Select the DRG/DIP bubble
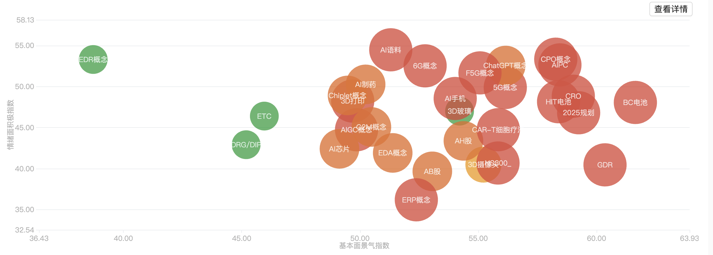This screenshot has height=255, width=713. pyautogui.click(x=246, y=145)
